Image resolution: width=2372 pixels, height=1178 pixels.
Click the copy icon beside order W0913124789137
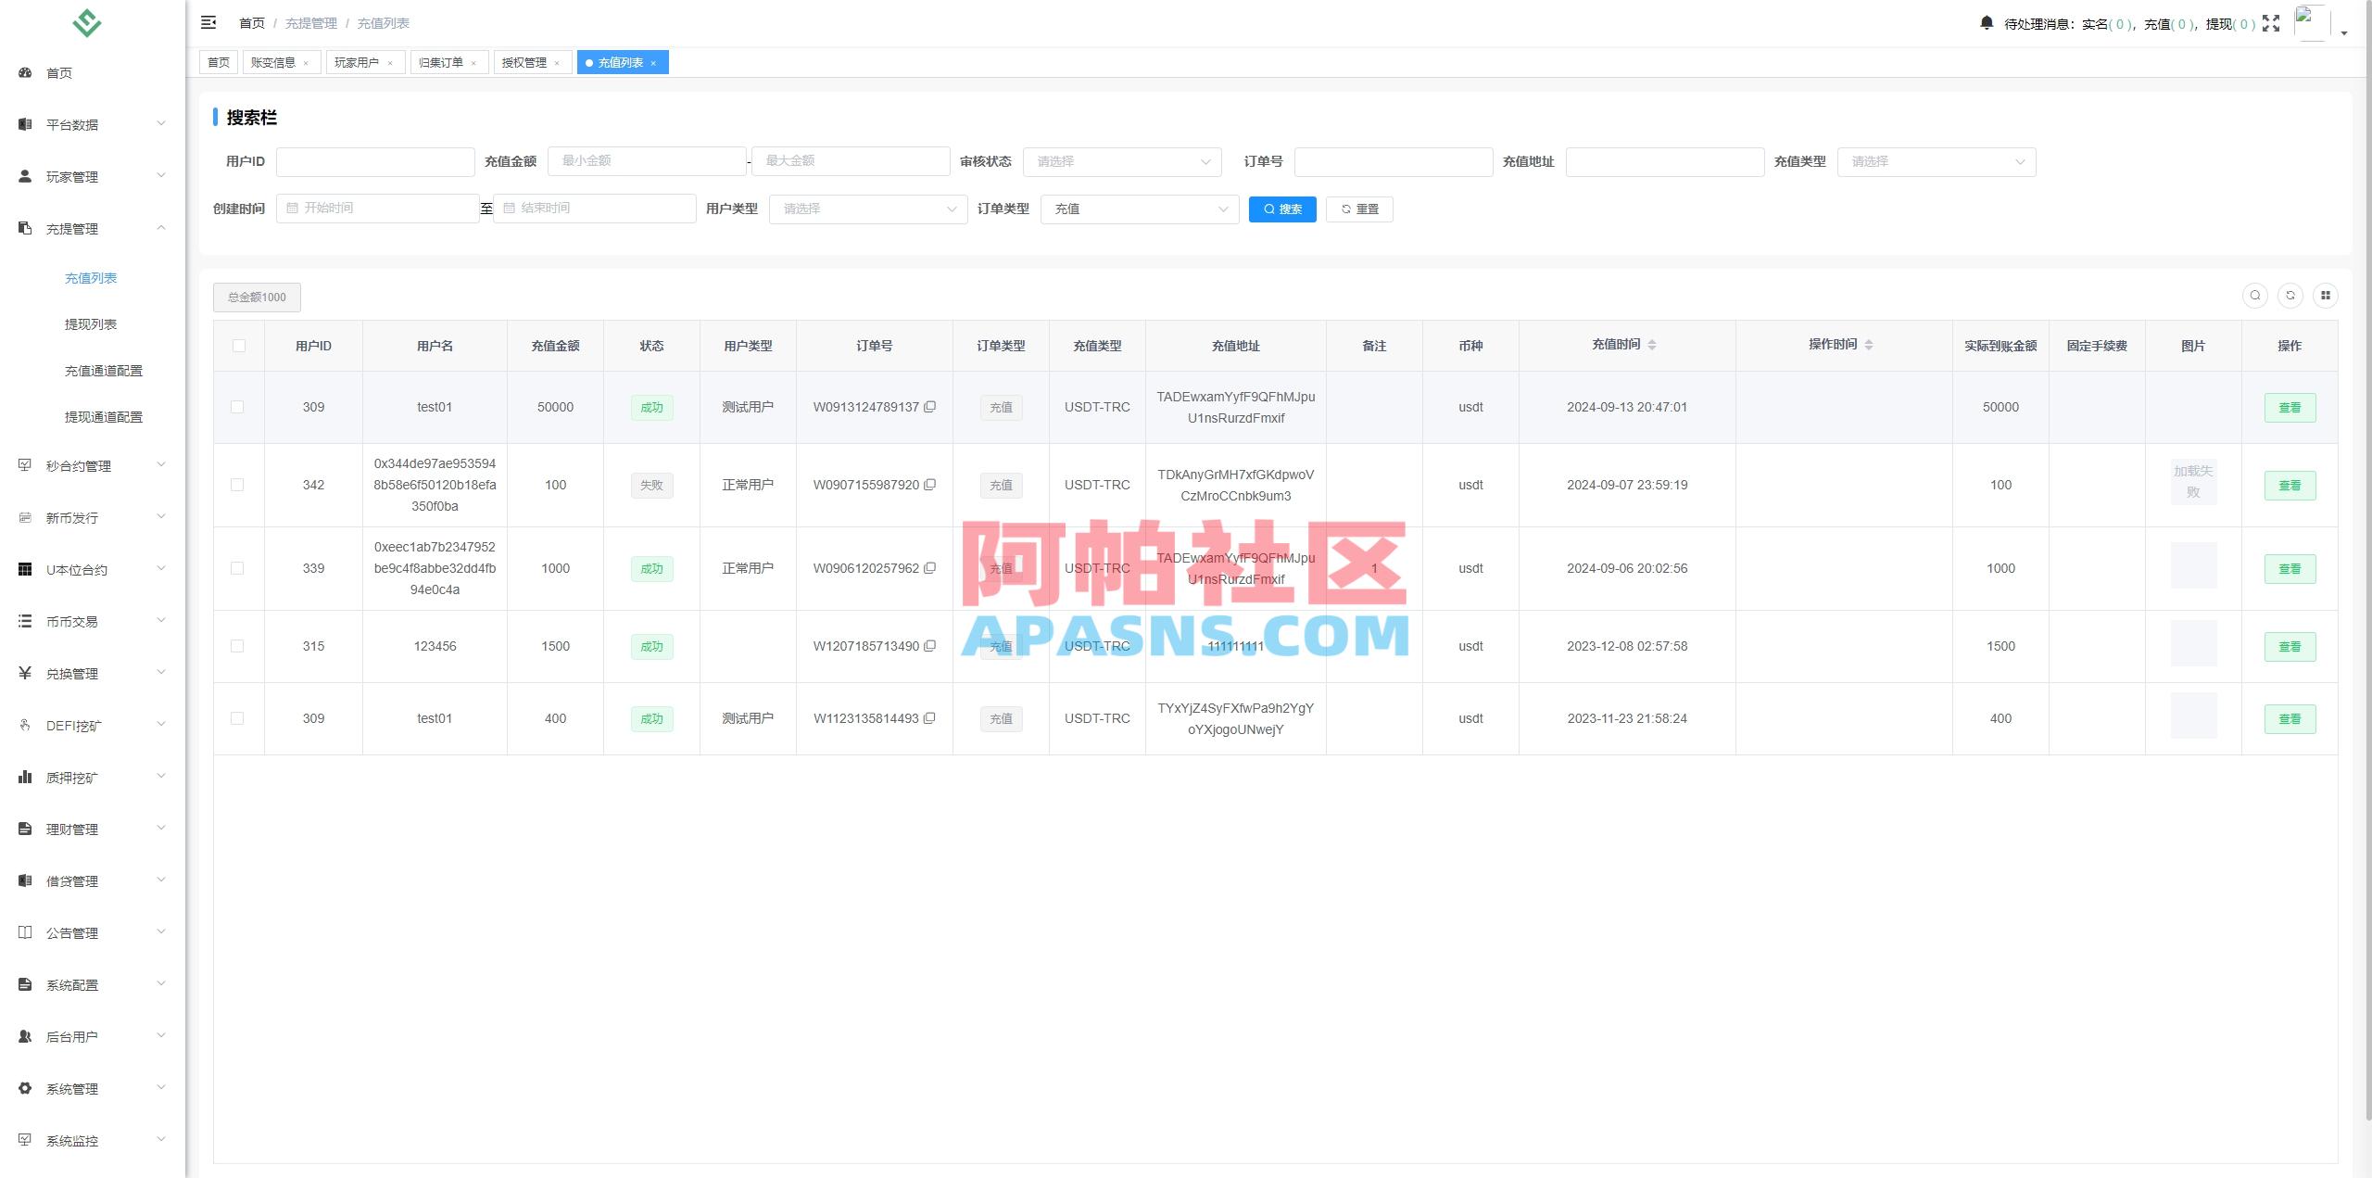click(x=931, y=407)
